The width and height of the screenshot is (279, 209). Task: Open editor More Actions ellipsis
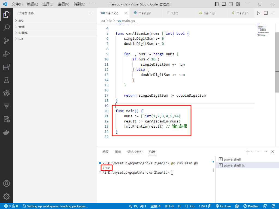(x=272, y=13)
